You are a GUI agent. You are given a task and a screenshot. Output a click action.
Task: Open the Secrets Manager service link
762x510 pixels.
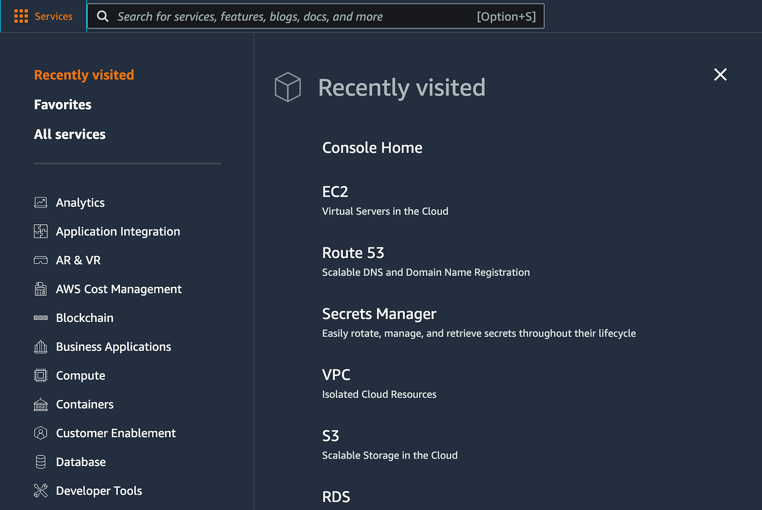click(379, 314)
